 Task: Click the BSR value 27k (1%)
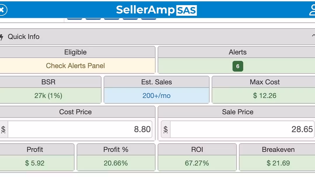point(48,96)
